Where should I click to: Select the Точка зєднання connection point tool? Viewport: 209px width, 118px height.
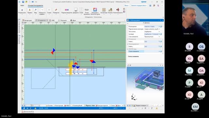click(87, 11)
